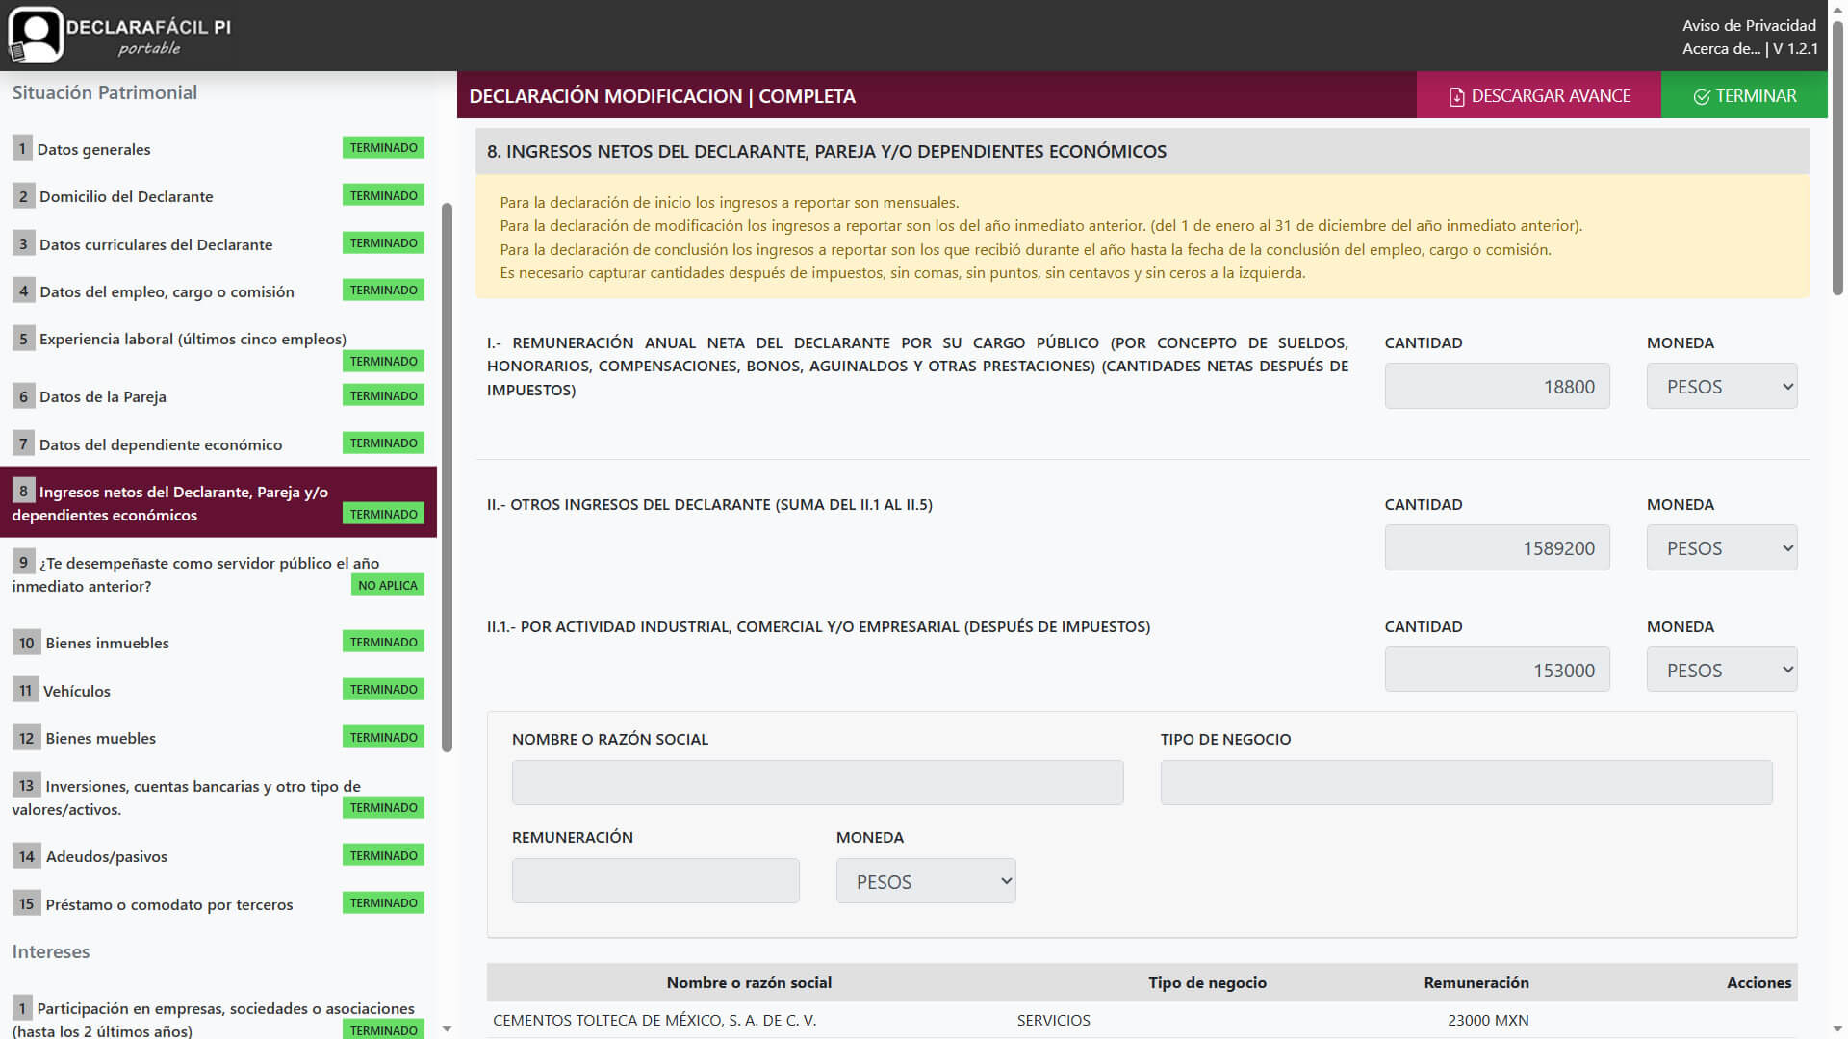
Task: Open MONEDA dropdown for otros ingresos
Action: (1721, 547)
